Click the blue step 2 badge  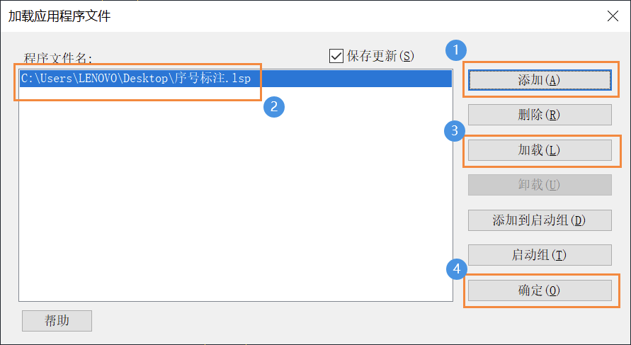click(x=274, y=107)
